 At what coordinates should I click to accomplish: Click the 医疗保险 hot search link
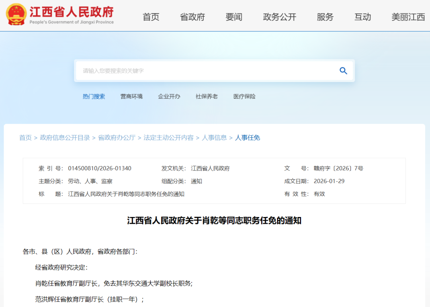244,96
